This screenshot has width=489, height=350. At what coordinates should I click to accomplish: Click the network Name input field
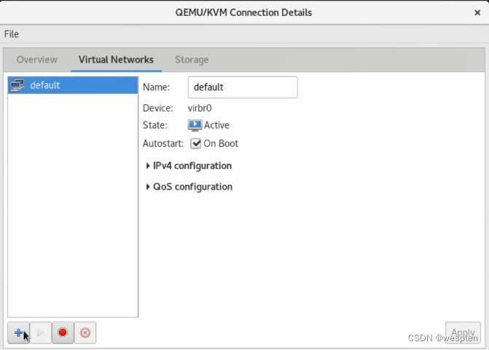[243, 87]
